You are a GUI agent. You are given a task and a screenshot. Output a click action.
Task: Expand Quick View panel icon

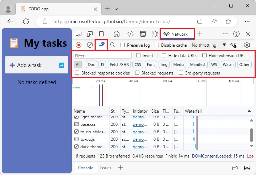[x=247, y=168]
